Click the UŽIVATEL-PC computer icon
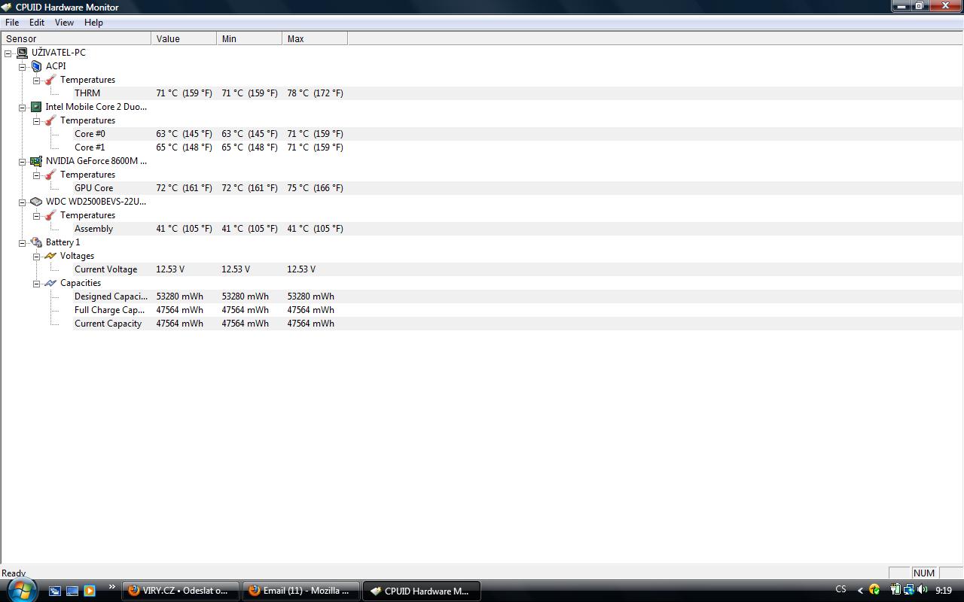The height and width of the screenshot is (602, 964). click(22, 53)
